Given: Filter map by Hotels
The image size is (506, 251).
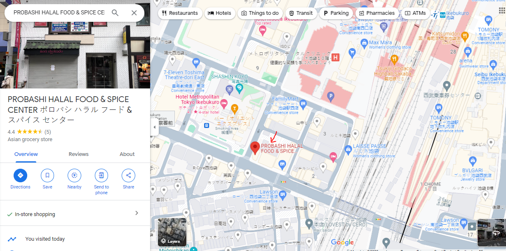Looking at the screenshot, I should pos(219,13).
